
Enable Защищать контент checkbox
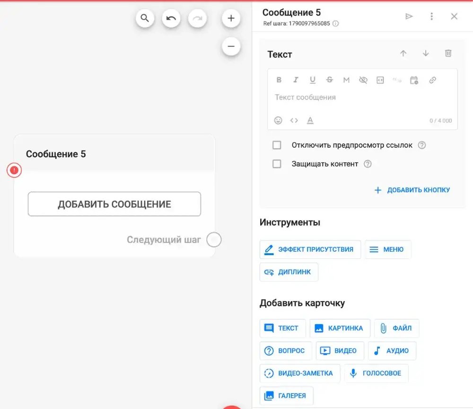277,164
